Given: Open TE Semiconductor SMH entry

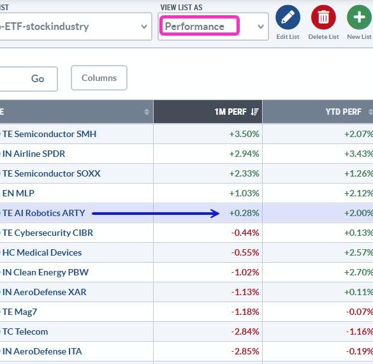Looking at the screenshot, I should point(49,134).
